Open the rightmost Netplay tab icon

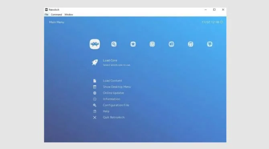pos(210,44)
